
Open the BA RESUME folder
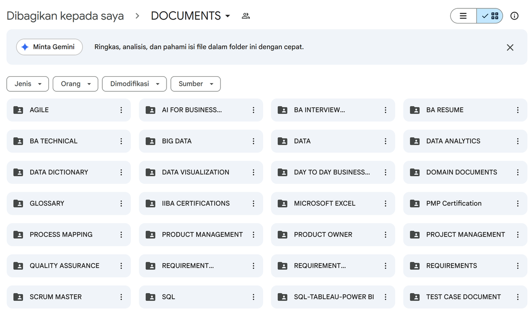465,110
